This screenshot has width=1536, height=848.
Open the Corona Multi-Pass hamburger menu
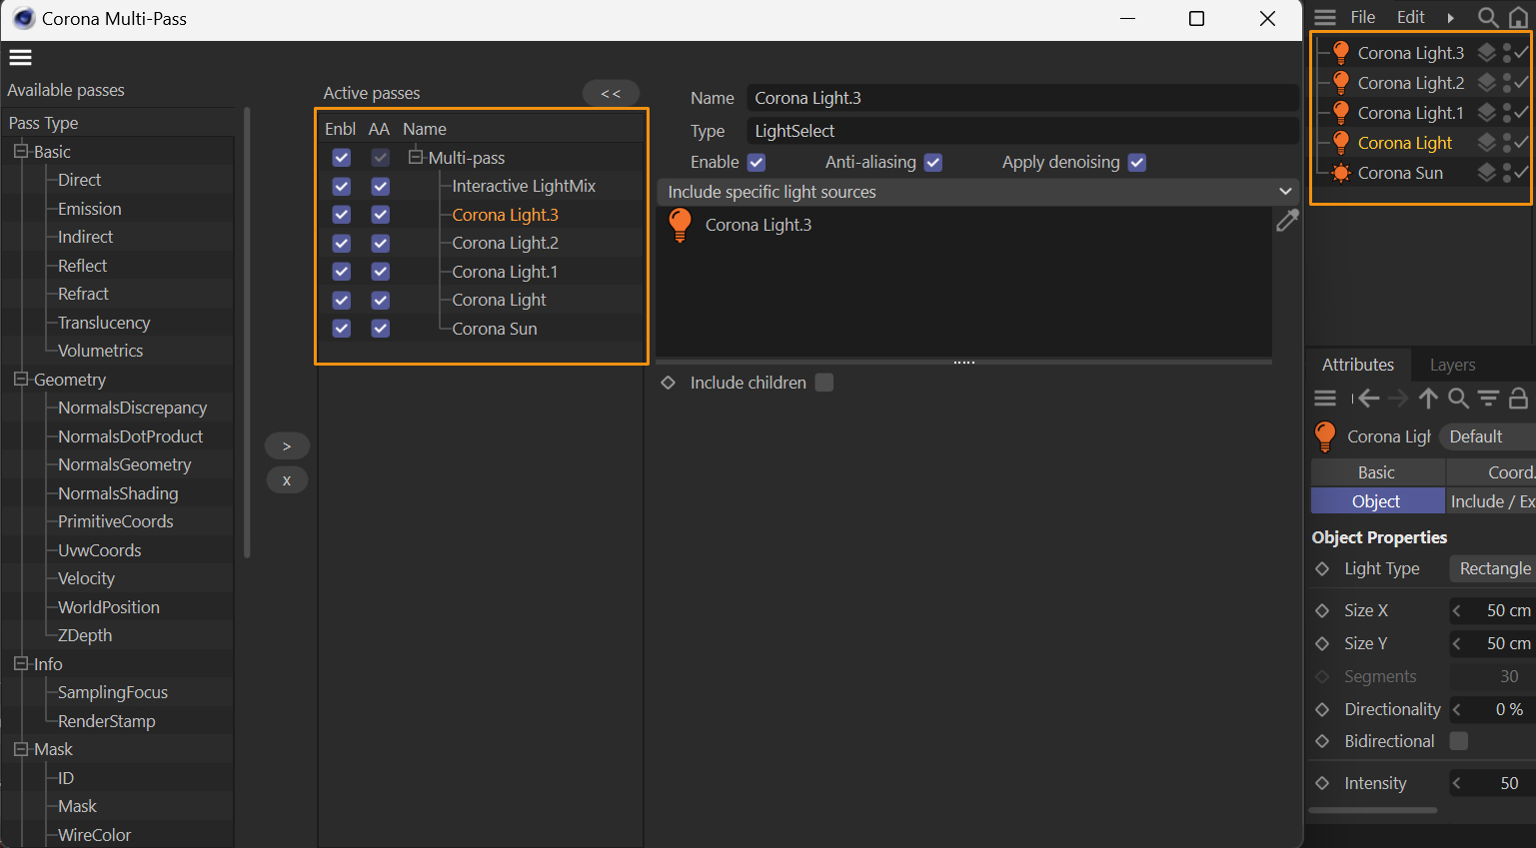tap(21, 57)
